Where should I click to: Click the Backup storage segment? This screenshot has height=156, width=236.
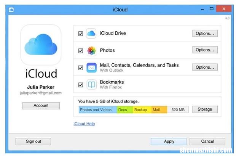pyautogui.click(x=142, y=110)
